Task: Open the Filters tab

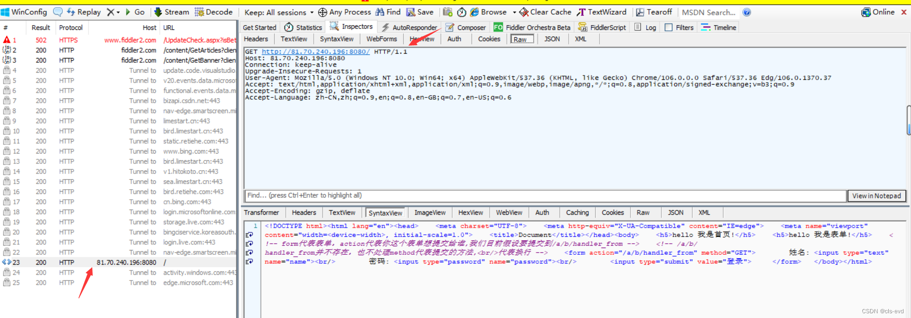Action: pyautogui.click(x=679, y=28)
